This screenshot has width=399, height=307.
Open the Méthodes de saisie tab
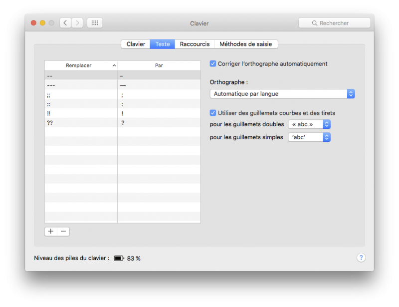tap(246, 44)
